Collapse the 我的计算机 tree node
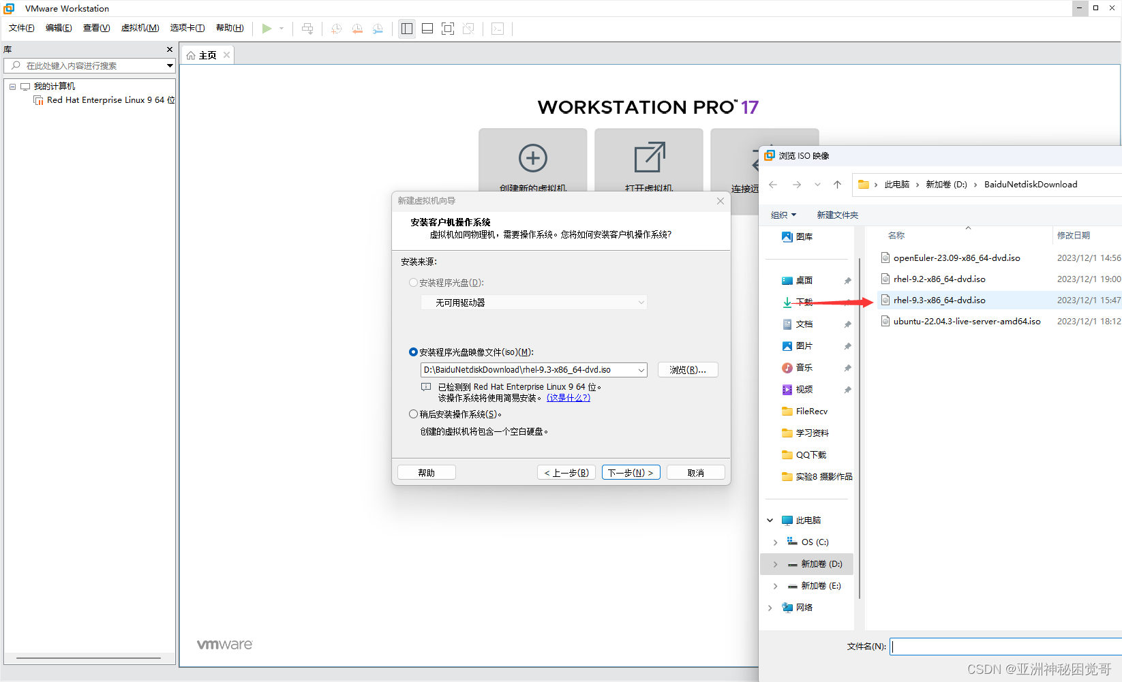Image resolution: width=1122 pixels, height=682 pixels. (x=12, y=87)
